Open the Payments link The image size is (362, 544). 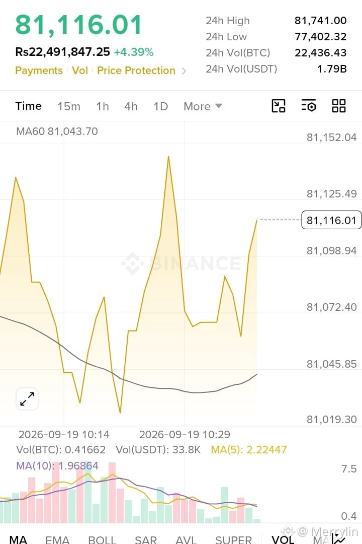39,71
